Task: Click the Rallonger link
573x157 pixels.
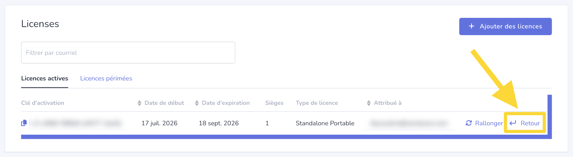Action: pyautogui.click(x=489, y=123)
